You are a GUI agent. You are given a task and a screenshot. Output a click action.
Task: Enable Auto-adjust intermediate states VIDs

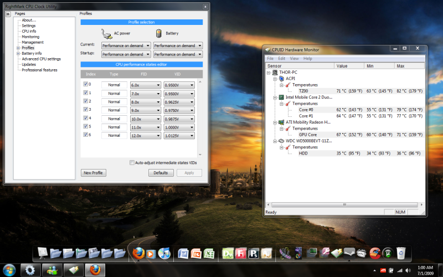132,162
